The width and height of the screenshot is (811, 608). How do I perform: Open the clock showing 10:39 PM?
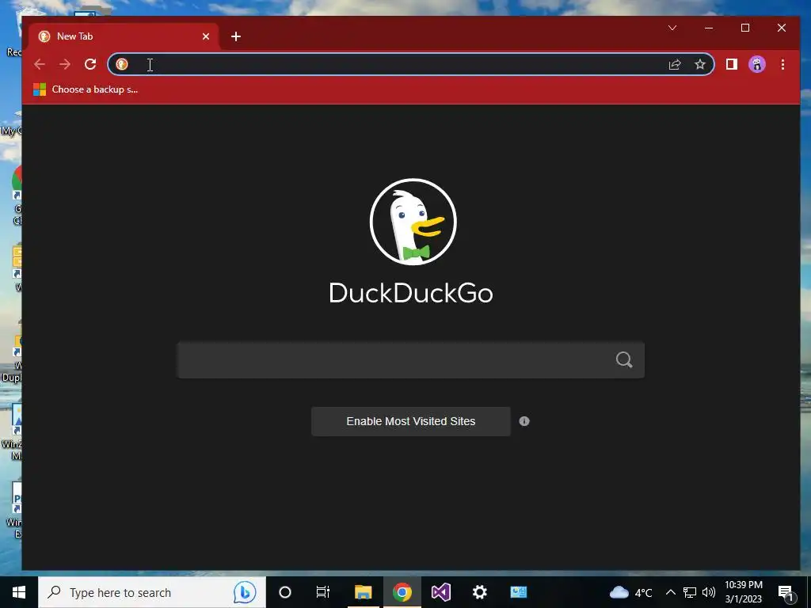[743, 592]
